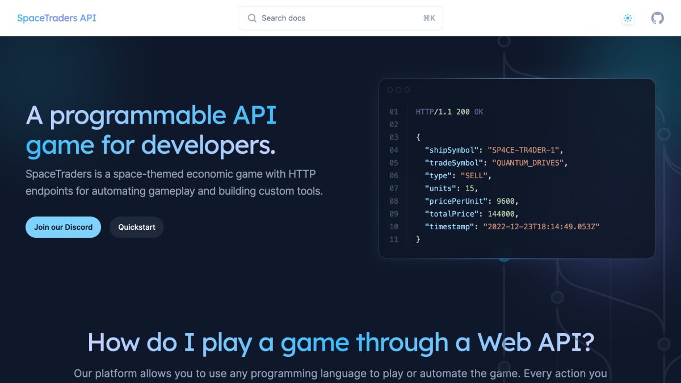Click the timestamp value in code
This screenshot has height=383, width=681.
click(x=541, y=226)
